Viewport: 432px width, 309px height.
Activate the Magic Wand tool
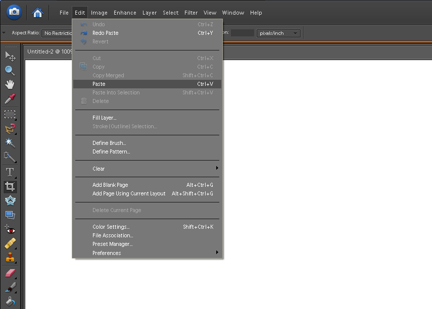(x=10, y=143)
